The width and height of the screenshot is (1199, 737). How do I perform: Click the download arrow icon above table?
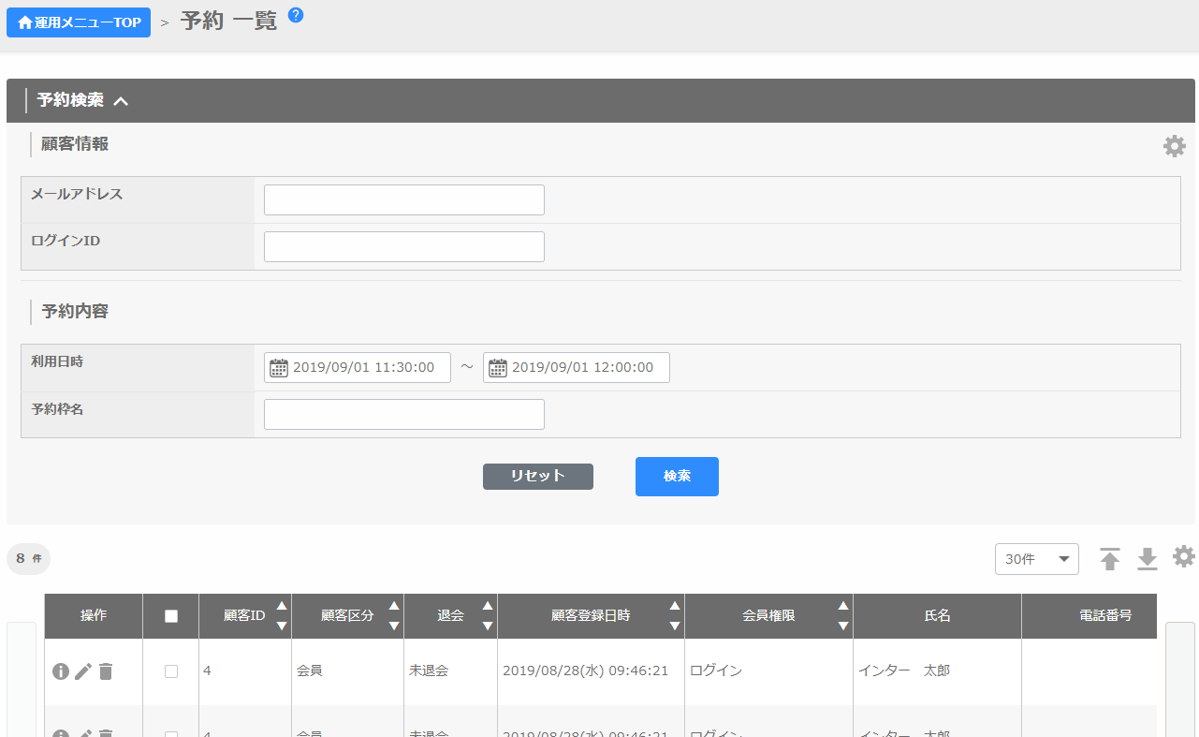[1148, 559]
